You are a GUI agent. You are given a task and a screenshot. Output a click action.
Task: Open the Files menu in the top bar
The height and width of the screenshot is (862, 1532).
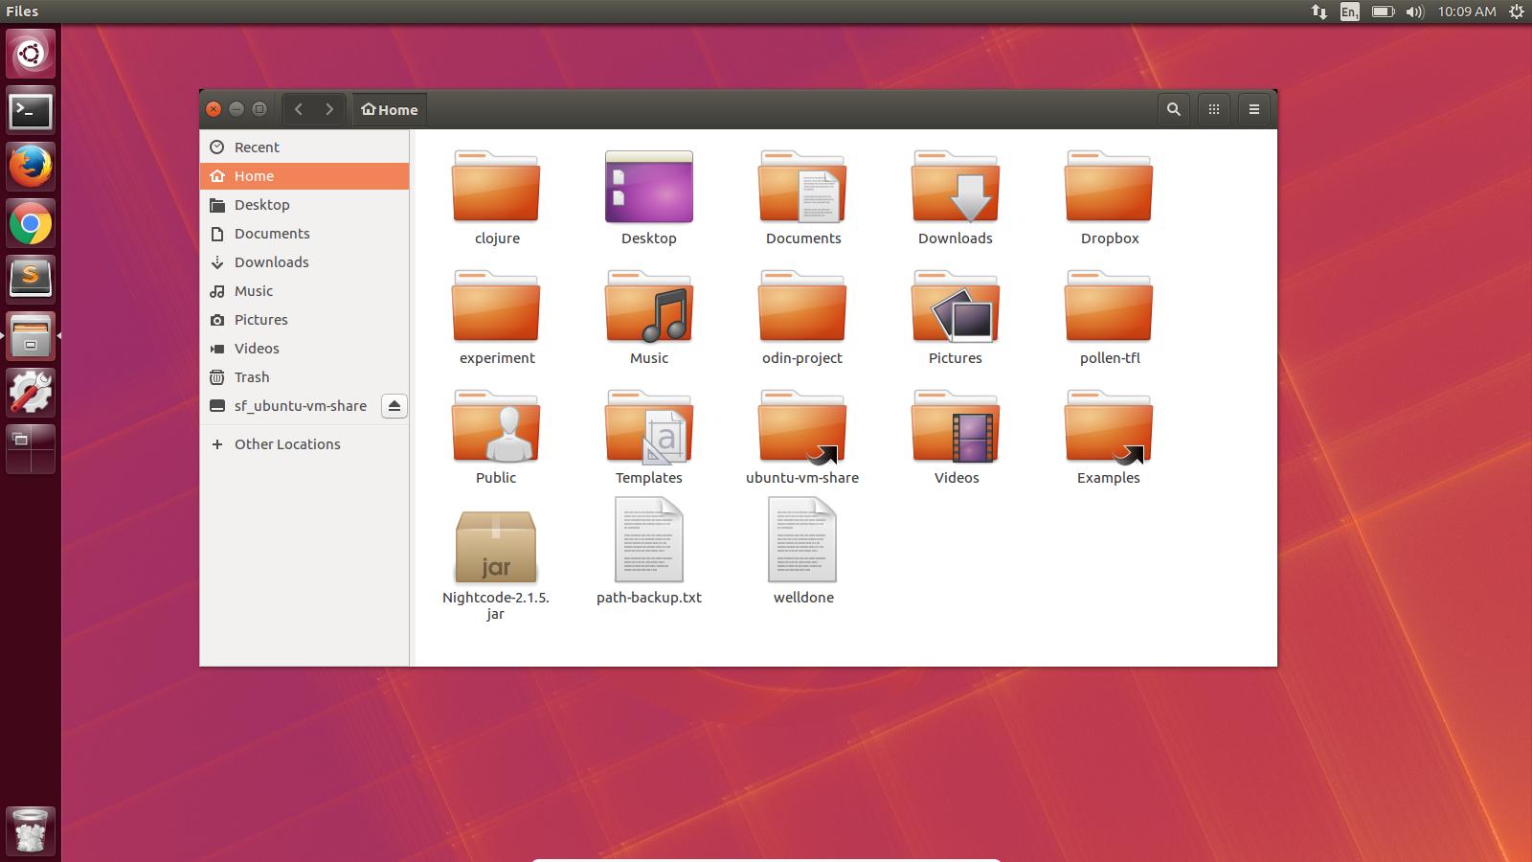[21, 11]
